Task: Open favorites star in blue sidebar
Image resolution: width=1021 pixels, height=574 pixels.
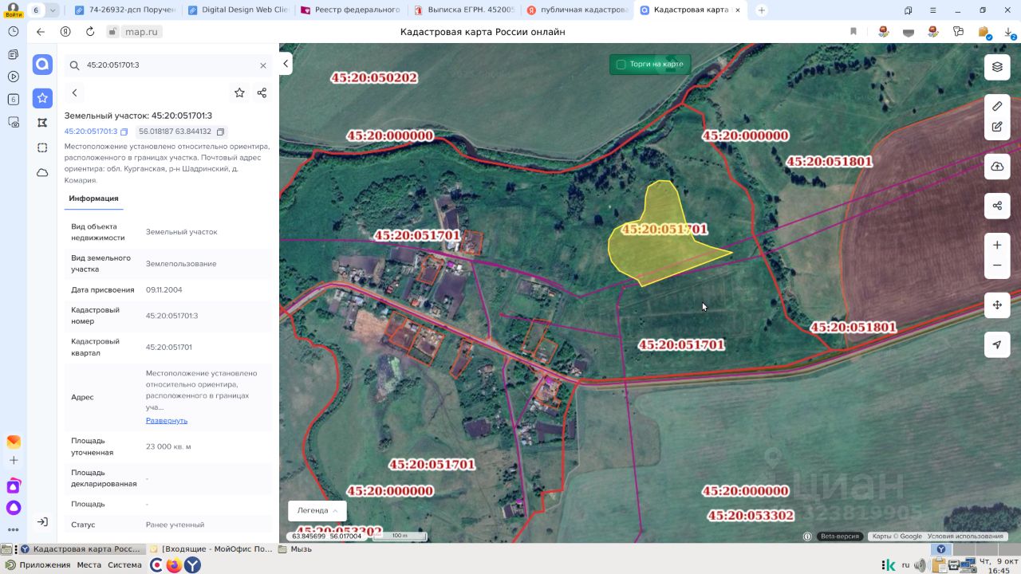Action: click(42, 98)
